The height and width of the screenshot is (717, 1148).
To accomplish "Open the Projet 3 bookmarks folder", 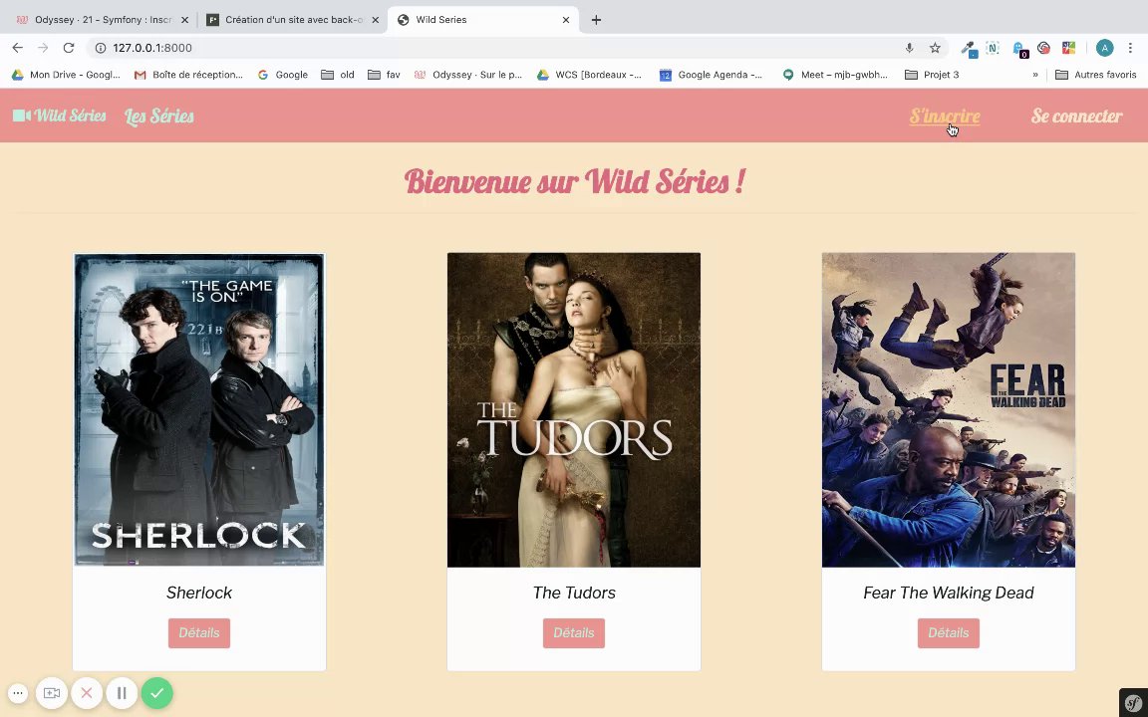I will pyautogui.click(x=932, y=75).
